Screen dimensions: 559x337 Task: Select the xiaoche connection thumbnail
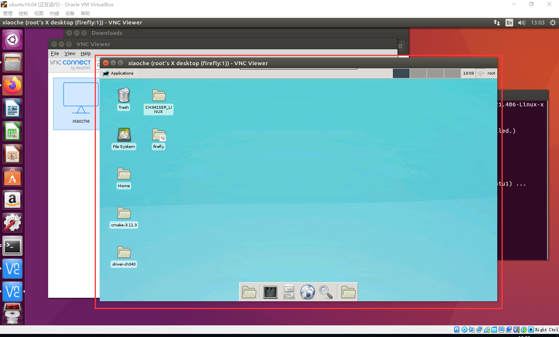coord(80,104)
